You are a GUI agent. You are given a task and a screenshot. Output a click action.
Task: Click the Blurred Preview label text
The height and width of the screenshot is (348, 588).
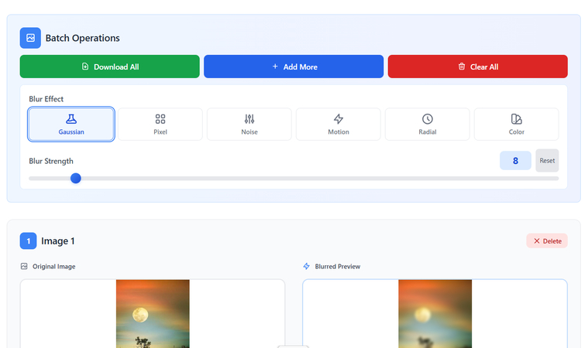tap(338, 267)
